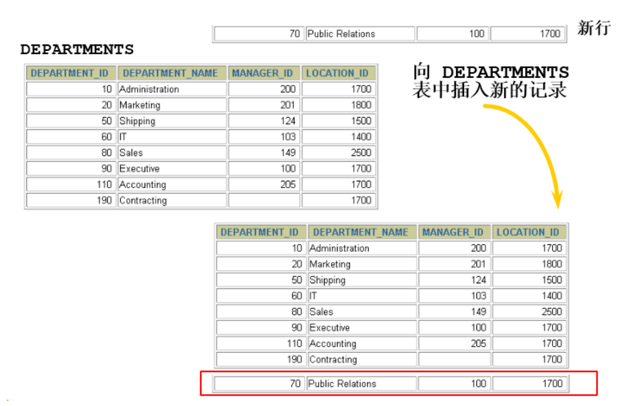Select manager 124 cell in original DEPARTMENTS table
Viewport: 634px width, 406px height.
[264, 121]
